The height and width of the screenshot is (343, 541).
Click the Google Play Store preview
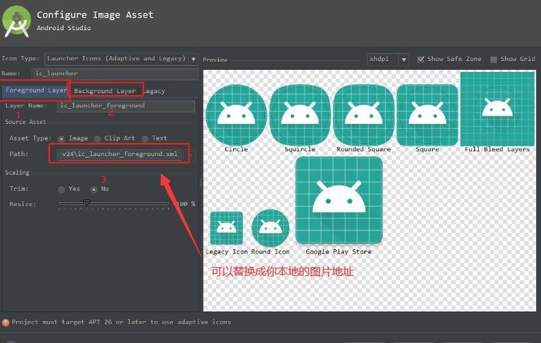click(339, 200)
